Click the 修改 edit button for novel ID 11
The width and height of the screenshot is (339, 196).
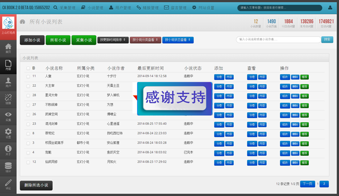[285, 77]
